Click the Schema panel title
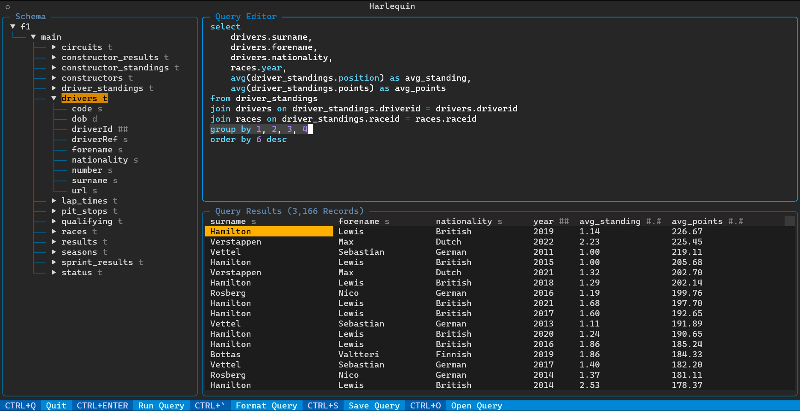 31,16
